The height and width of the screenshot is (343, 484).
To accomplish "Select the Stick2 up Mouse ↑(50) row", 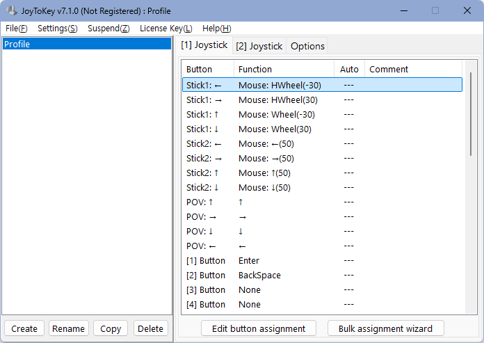I will (322, 173).
